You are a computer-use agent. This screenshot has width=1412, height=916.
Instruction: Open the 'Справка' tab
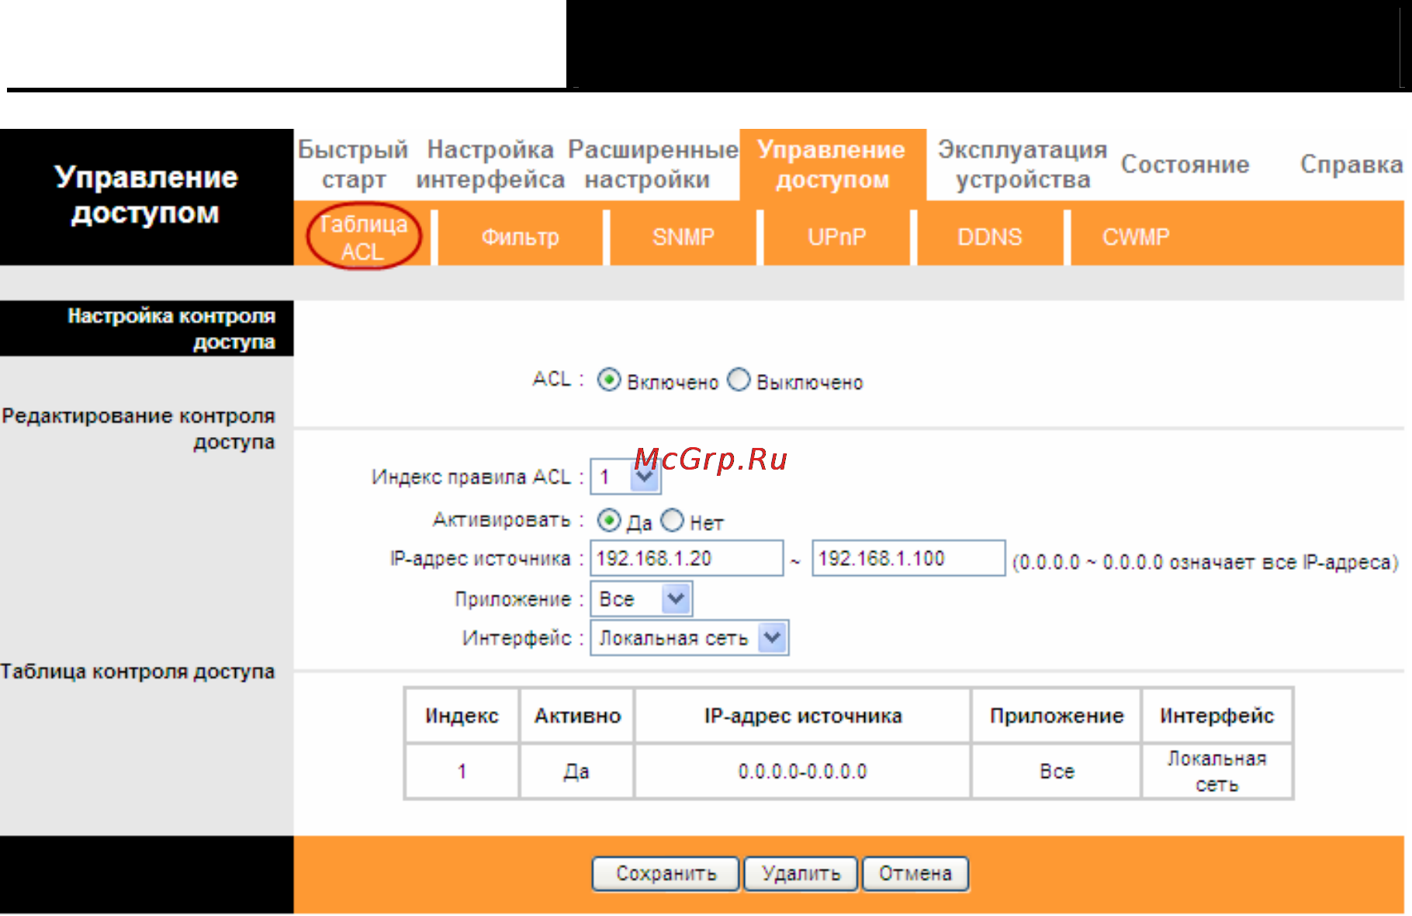tap(1351, 165)
